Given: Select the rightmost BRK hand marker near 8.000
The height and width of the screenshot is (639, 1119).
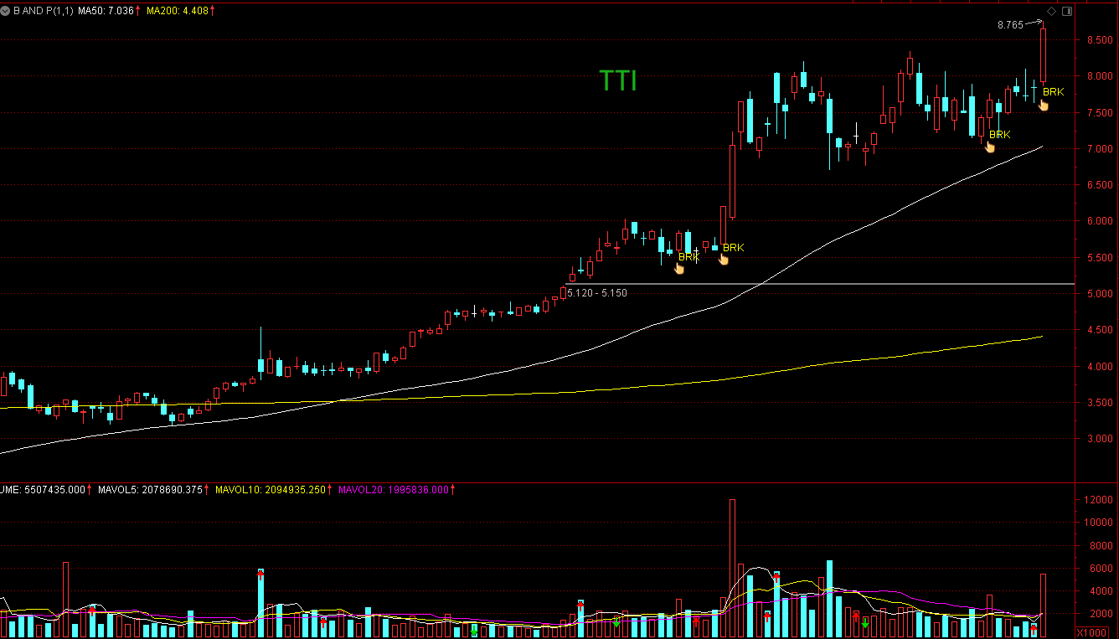Looking at the screenshot, I should 1044,105.
